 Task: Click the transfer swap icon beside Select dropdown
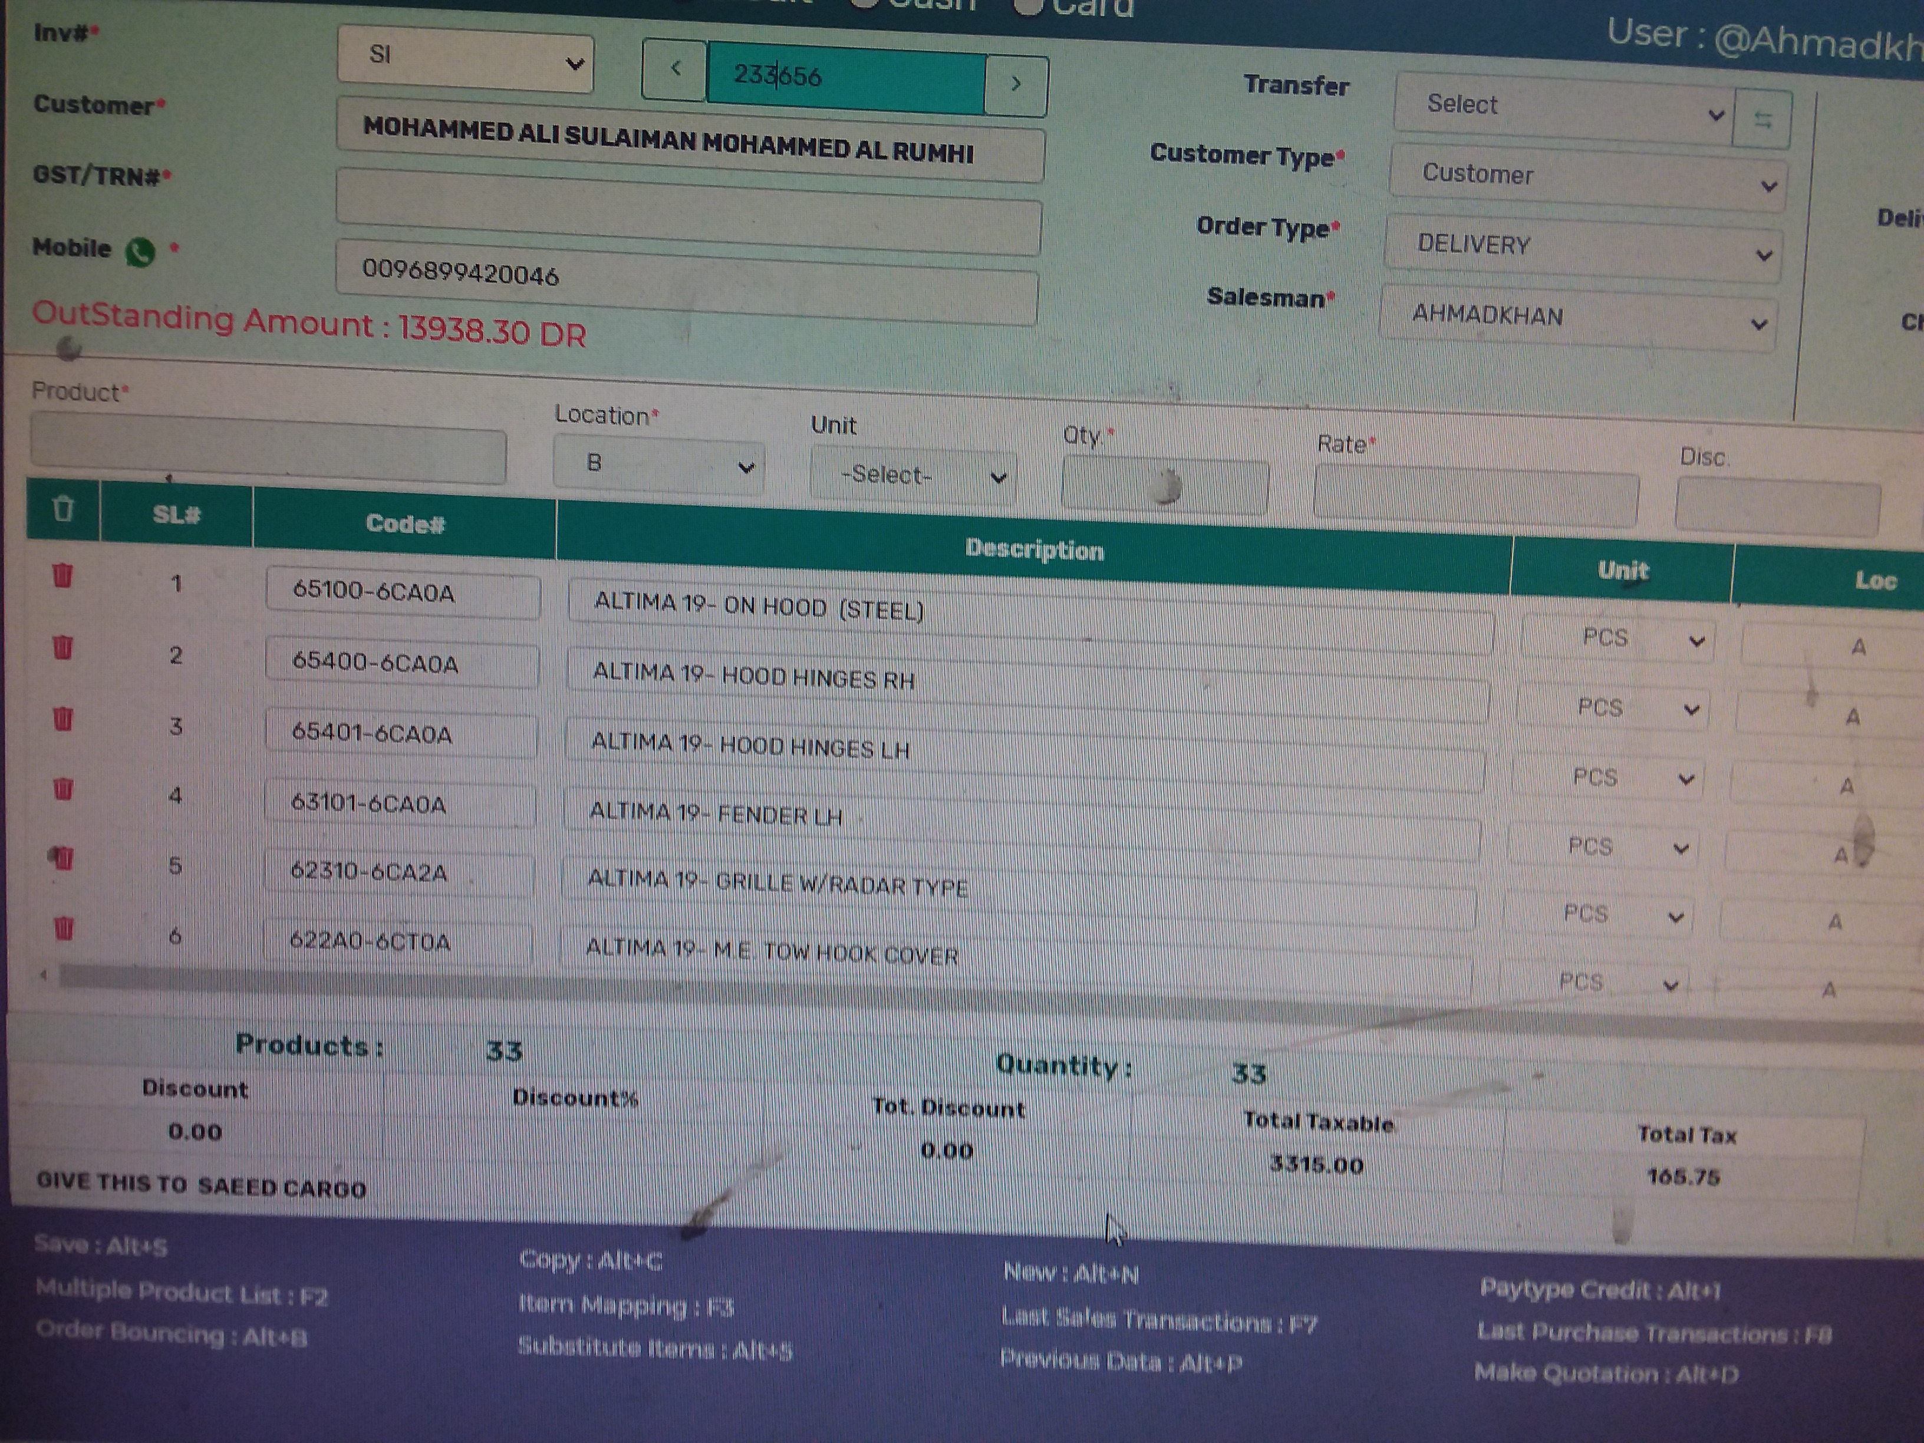pyautogui.click(x=1762, y=119)
